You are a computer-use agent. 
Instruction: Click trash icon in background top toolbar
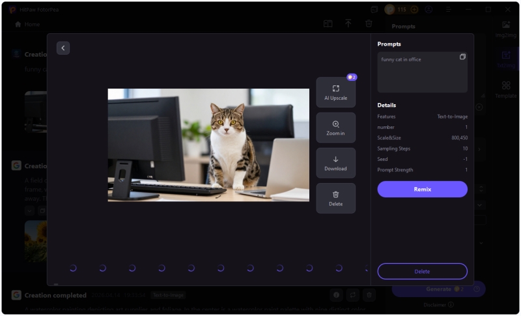369,23
